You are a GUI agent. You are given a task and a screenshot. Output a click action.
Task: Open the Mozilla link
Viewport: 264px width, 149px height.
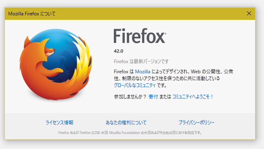point(142,72)
